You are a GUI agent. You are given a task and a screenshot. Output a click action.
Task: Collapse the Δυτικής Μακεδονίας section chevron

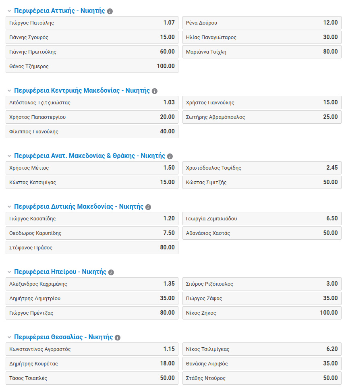(x=9, y=207)
